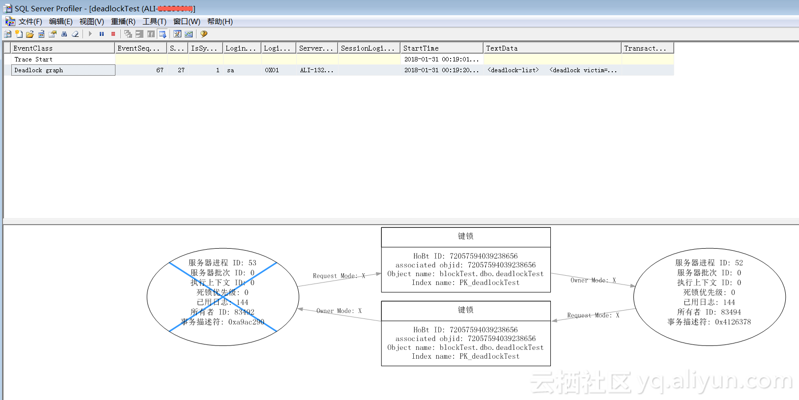Screen dimensions: 799x400
Task: Click the Server... column header
Action: [317, 48]
